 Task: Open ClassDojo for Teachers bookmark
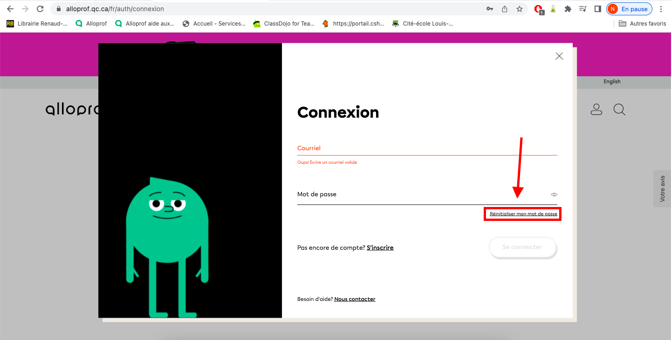(284, 24)
